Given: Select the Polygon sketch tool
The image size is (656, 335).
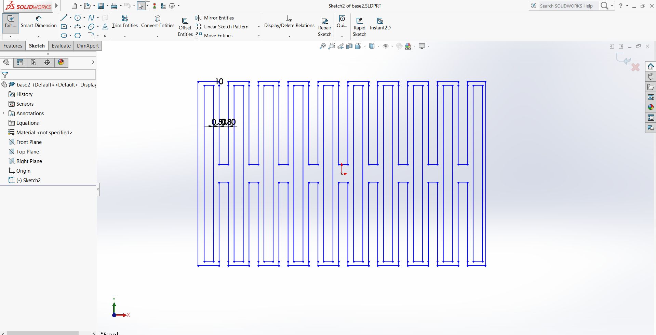Looking at the screenshot, I should pyautogui.click(x=78, y=36).
